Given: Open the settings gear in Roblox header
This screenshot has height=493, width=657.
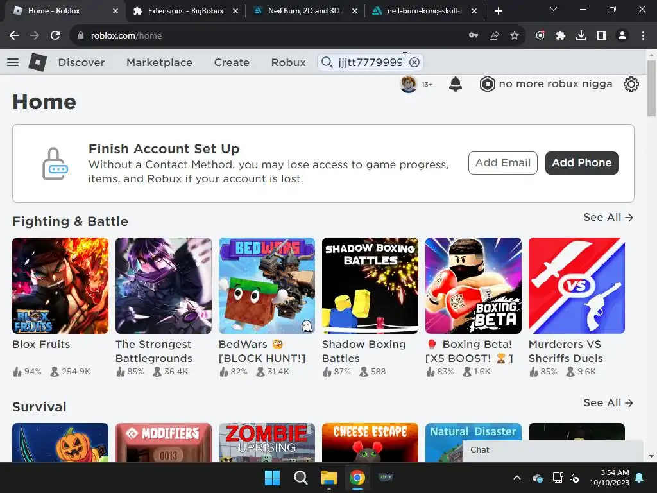Looking at the screenshot, I should pos(631,84).
